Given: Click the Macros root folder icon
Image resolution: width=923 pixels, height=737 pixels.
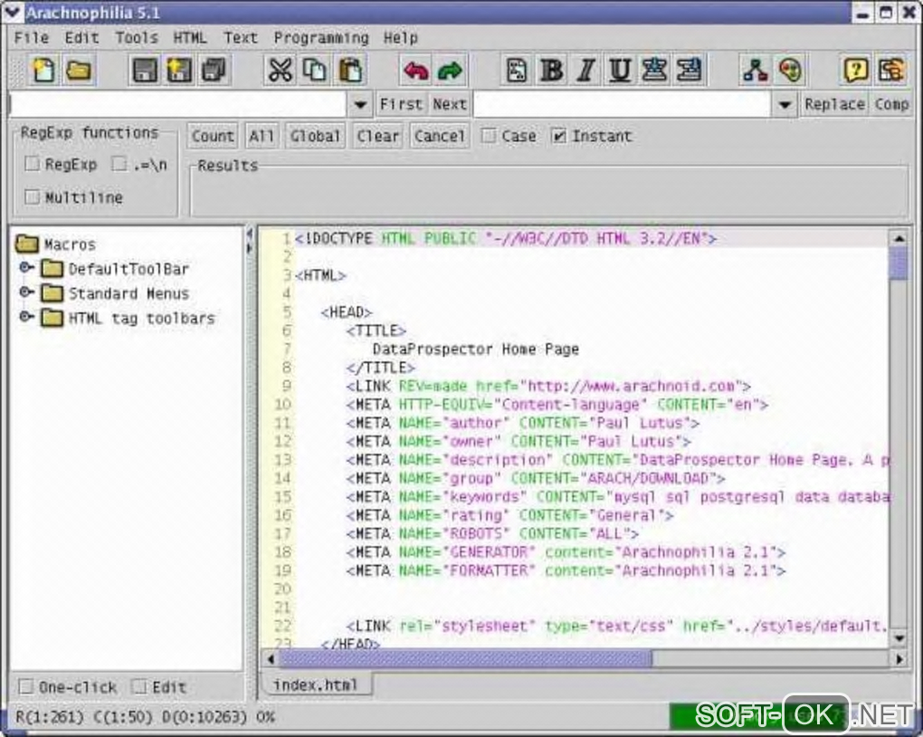Looking at the screenshot, I should [27, 244].
